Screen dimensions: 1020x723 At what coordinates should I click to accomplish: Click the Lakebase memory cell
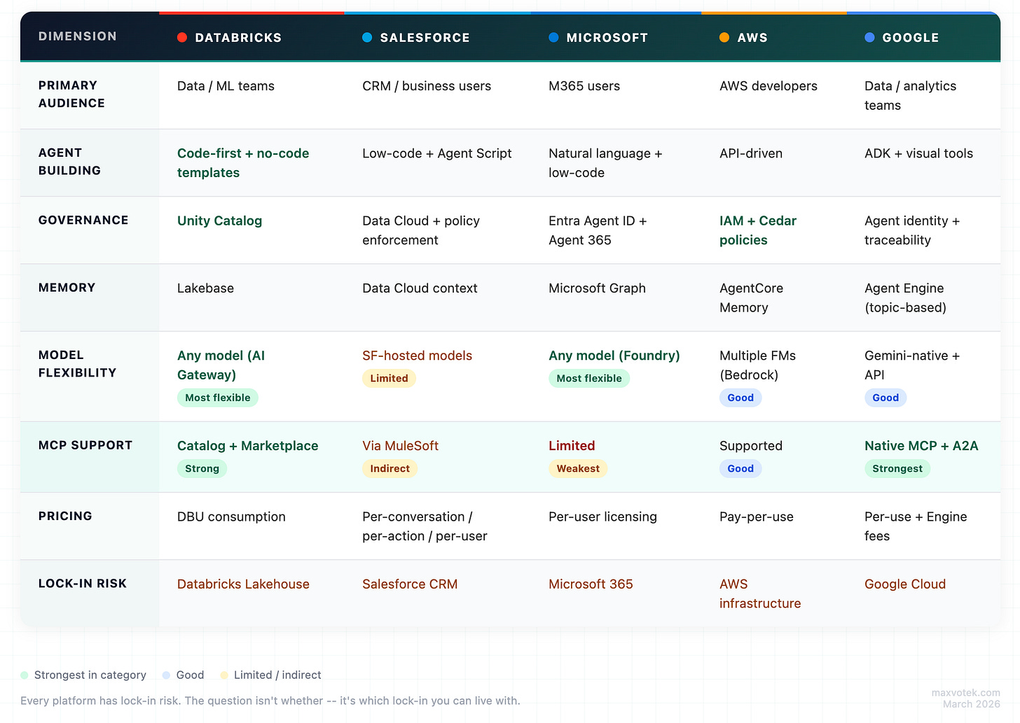tap(205, 288)
